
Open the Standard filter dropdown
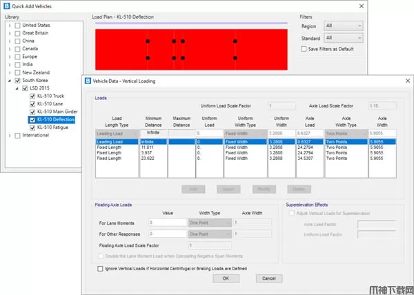click(343, 37)
